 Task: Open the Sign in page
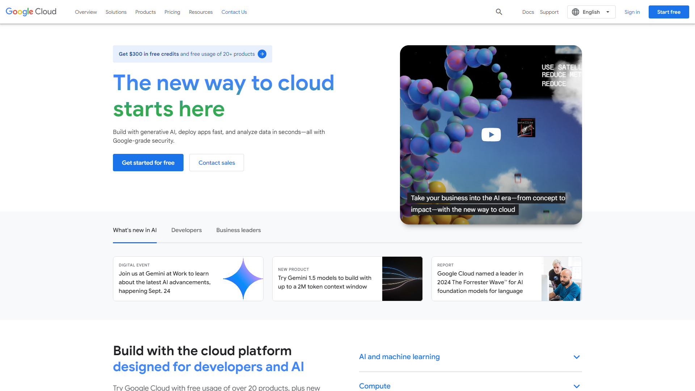(x=632, y=12)
